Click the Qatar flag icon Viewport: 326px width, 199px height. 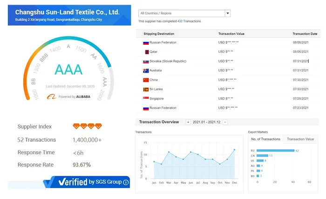(147, 52)
